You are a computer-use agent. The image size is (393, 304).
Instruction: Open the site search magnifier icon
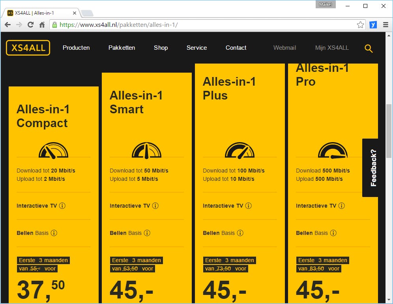pos(369,48)
